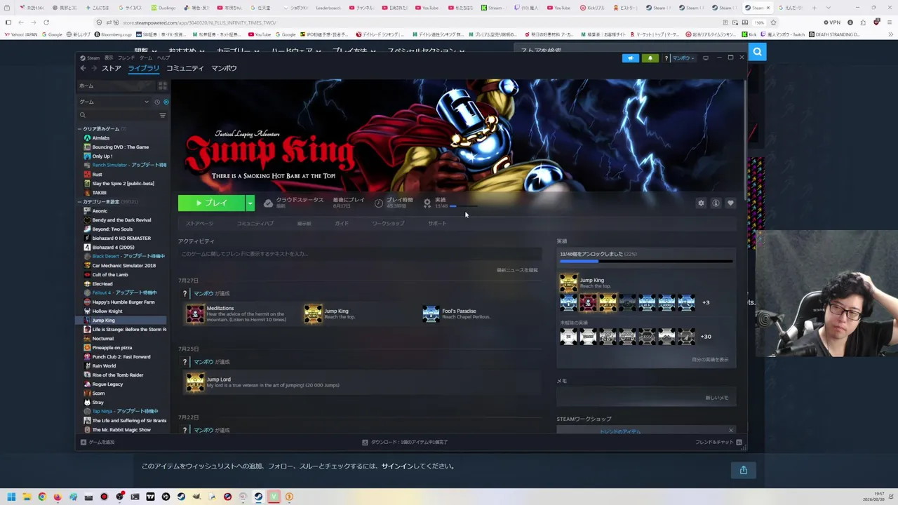Show the +3 more unlocked achievements
The image size is (898, 505).
(706, 302)
